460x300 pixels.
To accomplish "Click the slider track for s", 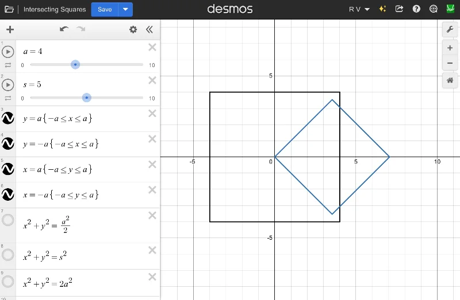I will coord(115,98).
